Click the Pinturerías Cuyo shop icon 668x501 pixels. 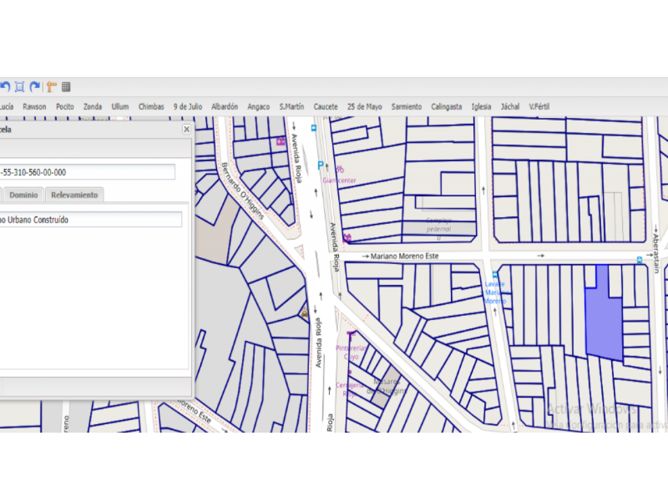tap(351, 335)
